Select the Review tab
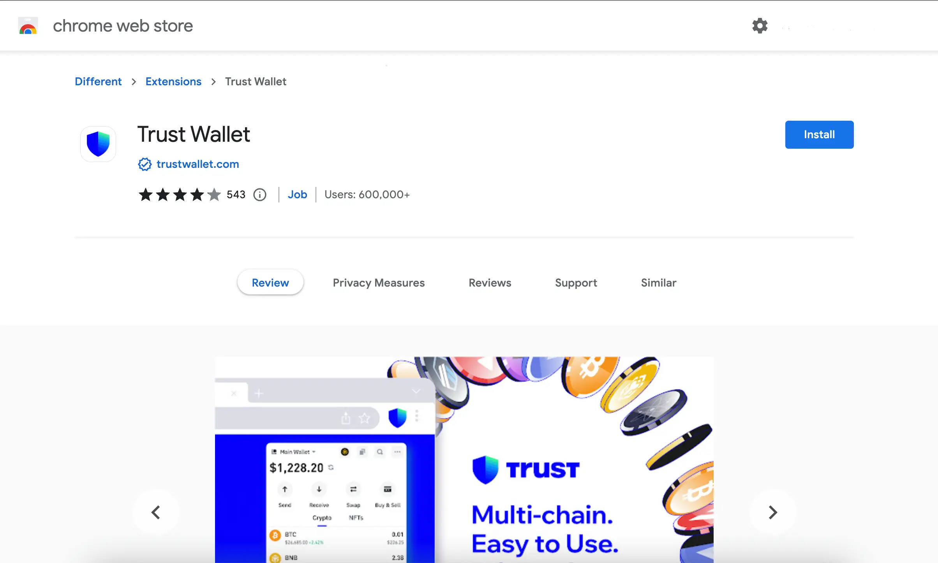Viewport: 938px width, 563px height. [271, 282]
